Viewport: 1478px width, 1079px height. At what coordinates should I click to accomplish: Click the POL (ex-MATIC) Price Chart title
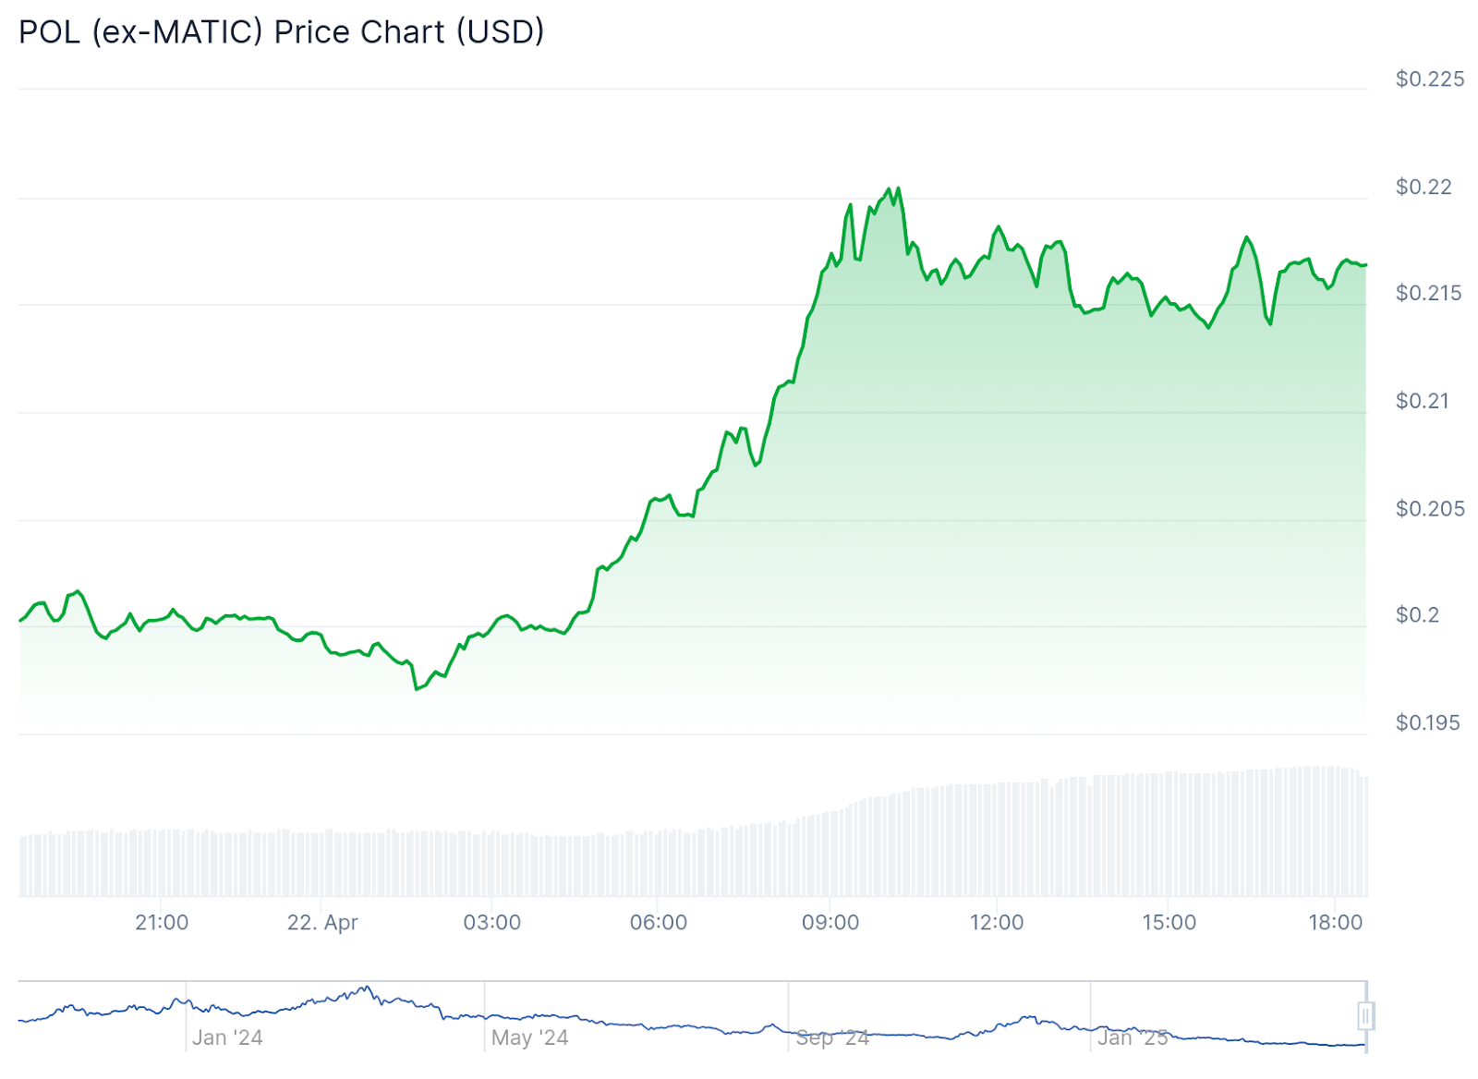pyautogui.click(x=282, y=32)
